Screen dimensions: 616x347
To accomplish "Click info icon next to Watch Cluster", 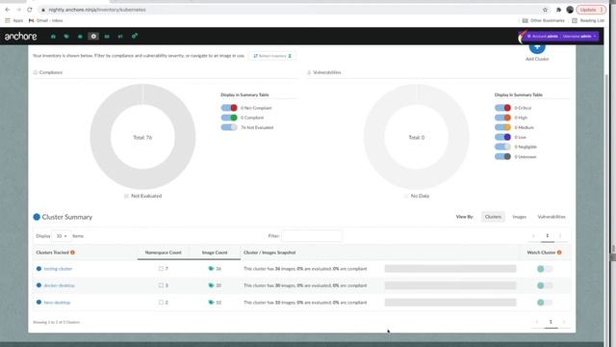I will [x=559, y=253].
